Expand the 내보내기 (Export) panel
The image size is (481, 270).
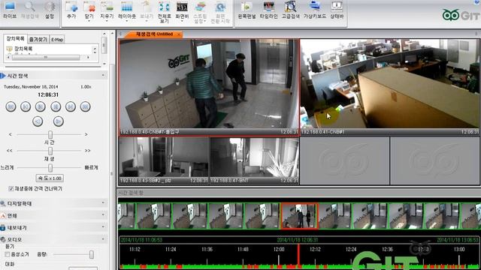[103, 227]
